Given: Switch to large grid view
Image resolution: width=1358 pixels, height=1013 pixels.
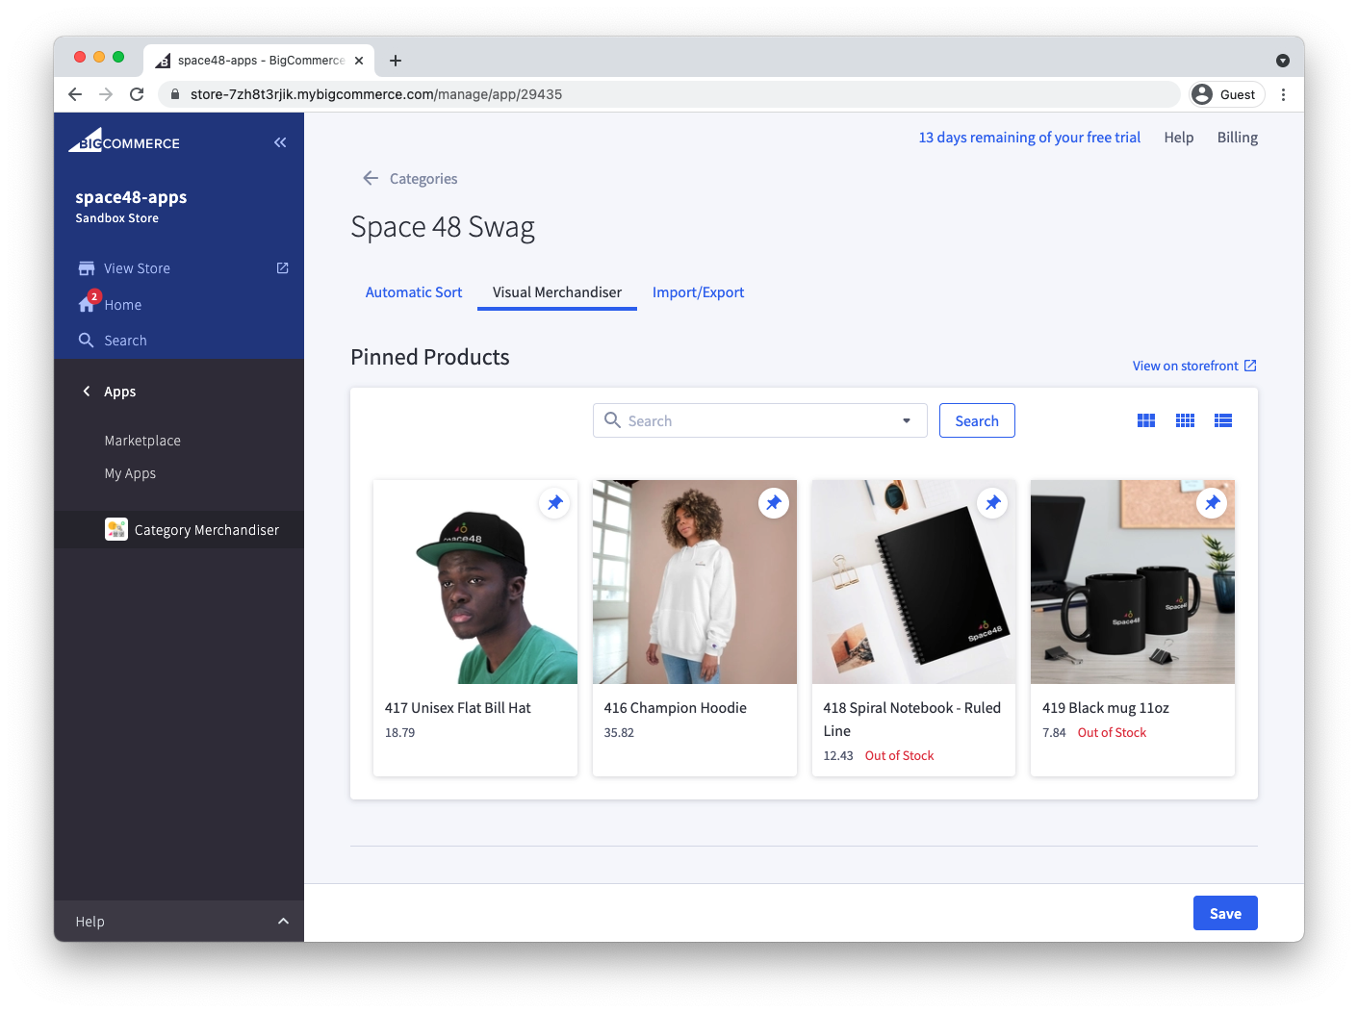Looking at the screenshot, I should 1146,420.
